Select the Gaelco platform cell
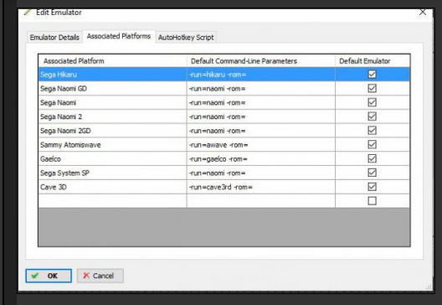The width and height of the screenshot is (442, 305). [112, 159]
